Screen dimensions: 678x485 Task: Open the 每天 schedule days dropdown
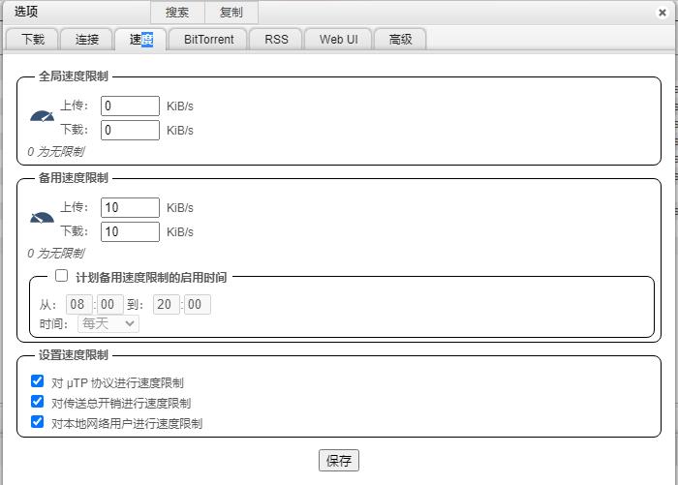pos(108,323)
